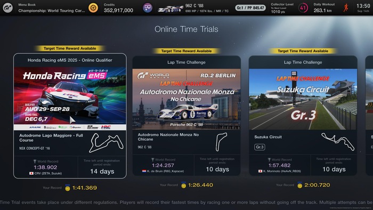Viewport: 373px width, 210px height.
Task: Open the Monza No Chicane challenge image
Action: (186, 99)
